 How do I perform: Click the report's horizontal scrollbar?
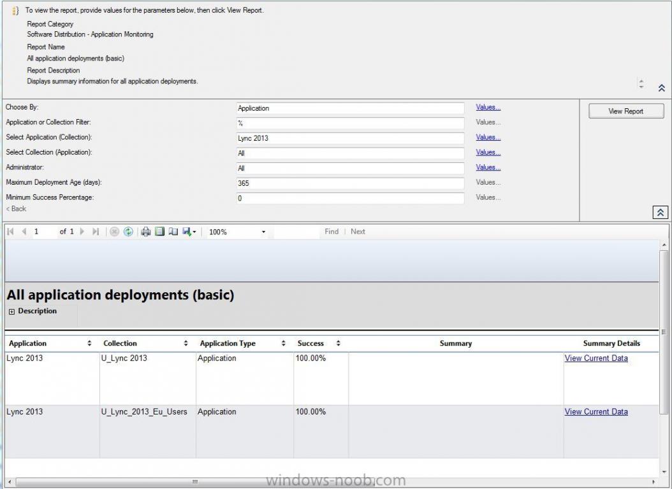195,482
